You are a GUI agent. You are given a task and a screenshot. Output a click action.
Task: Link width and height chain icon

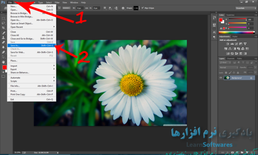(86, 8)
